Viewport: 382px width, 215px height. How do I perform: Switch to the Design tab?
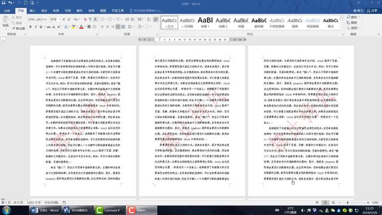[x=44, y=11]
